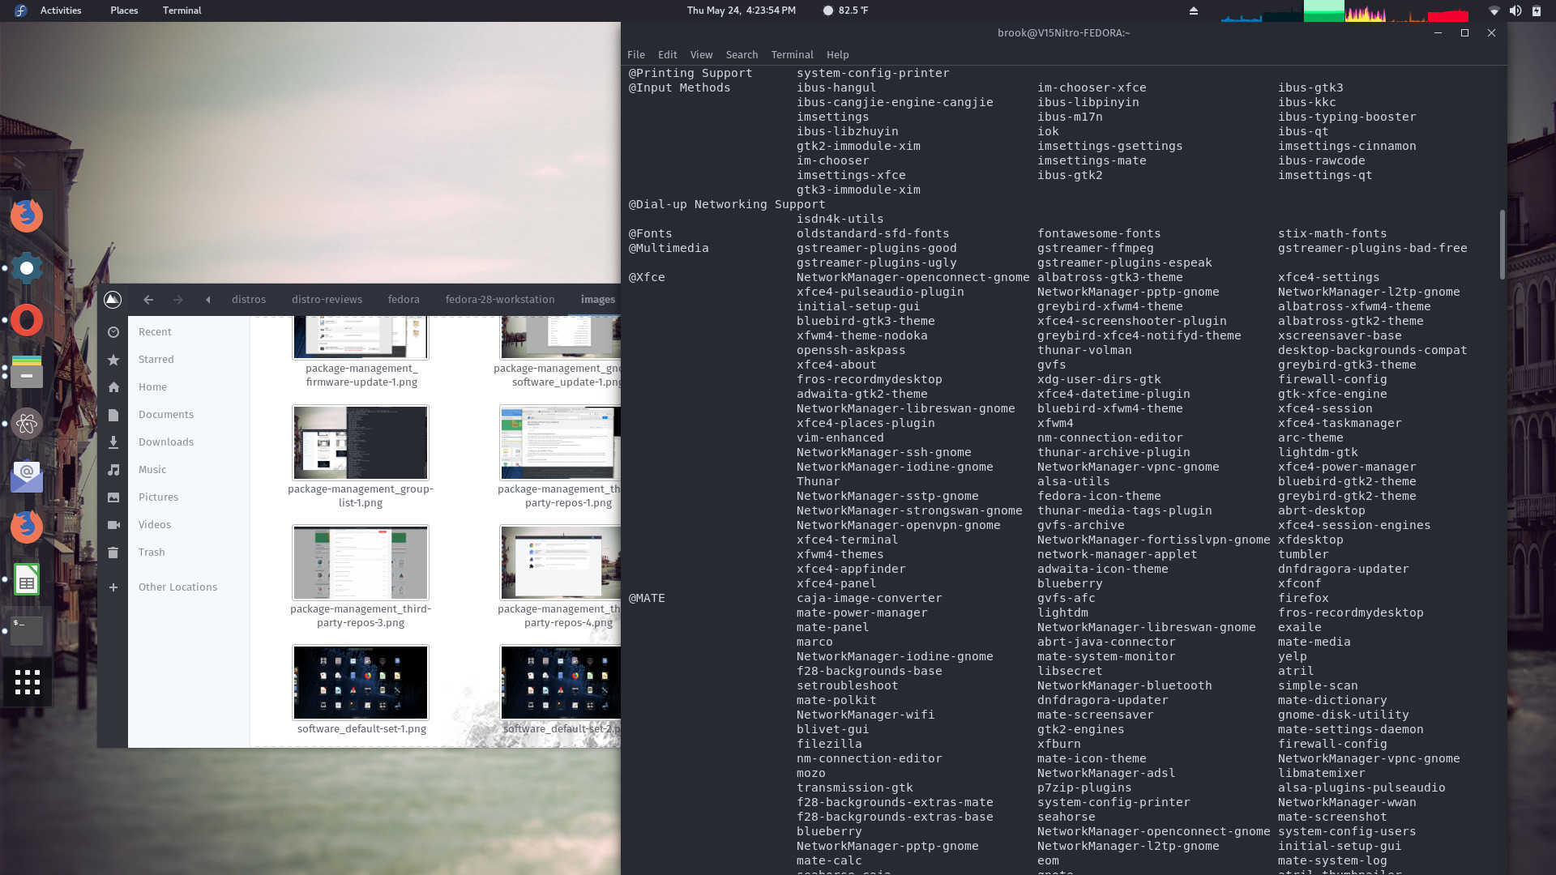The image size is (1556, 875).
Task: Click the house icon for Home in the sidebar
Action: (x=113, y=387)
